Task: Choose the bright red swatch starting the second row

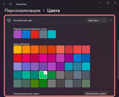Action: 18,58
